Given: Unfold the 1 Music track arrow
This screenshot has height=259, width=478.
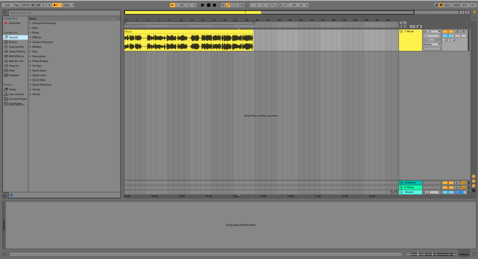Looking at the screenshot, I should (x=401, y=32).
